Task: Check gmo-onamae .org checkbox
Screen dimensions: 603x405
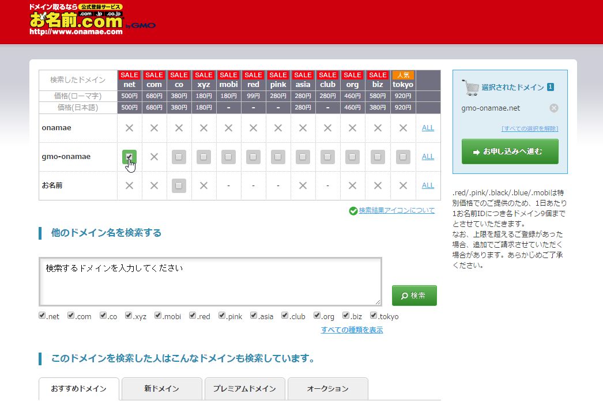Action: pos(352,157)
